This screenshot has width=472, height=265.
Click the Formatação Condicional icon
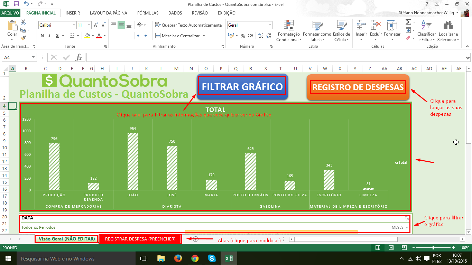[x=289, y=25]
